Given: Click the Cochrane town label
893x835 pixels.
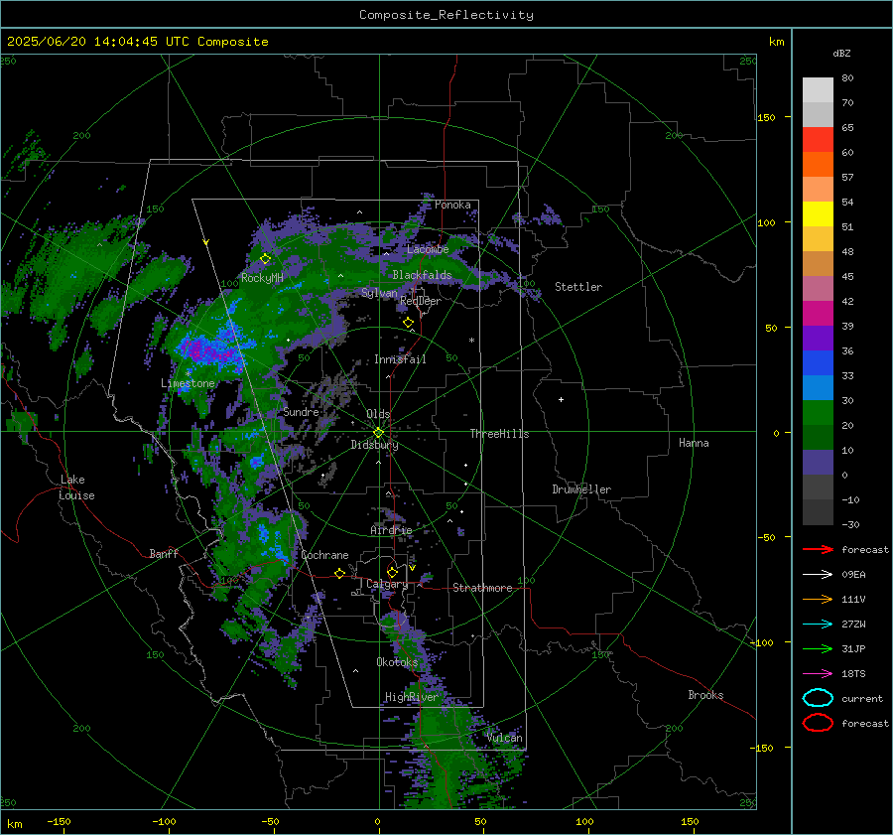Looking at the screenshot, I should (324, 555).
